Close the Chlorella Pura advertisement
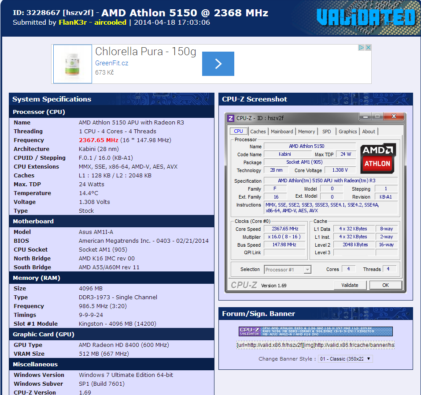The image size is (421, 395). 368,48
